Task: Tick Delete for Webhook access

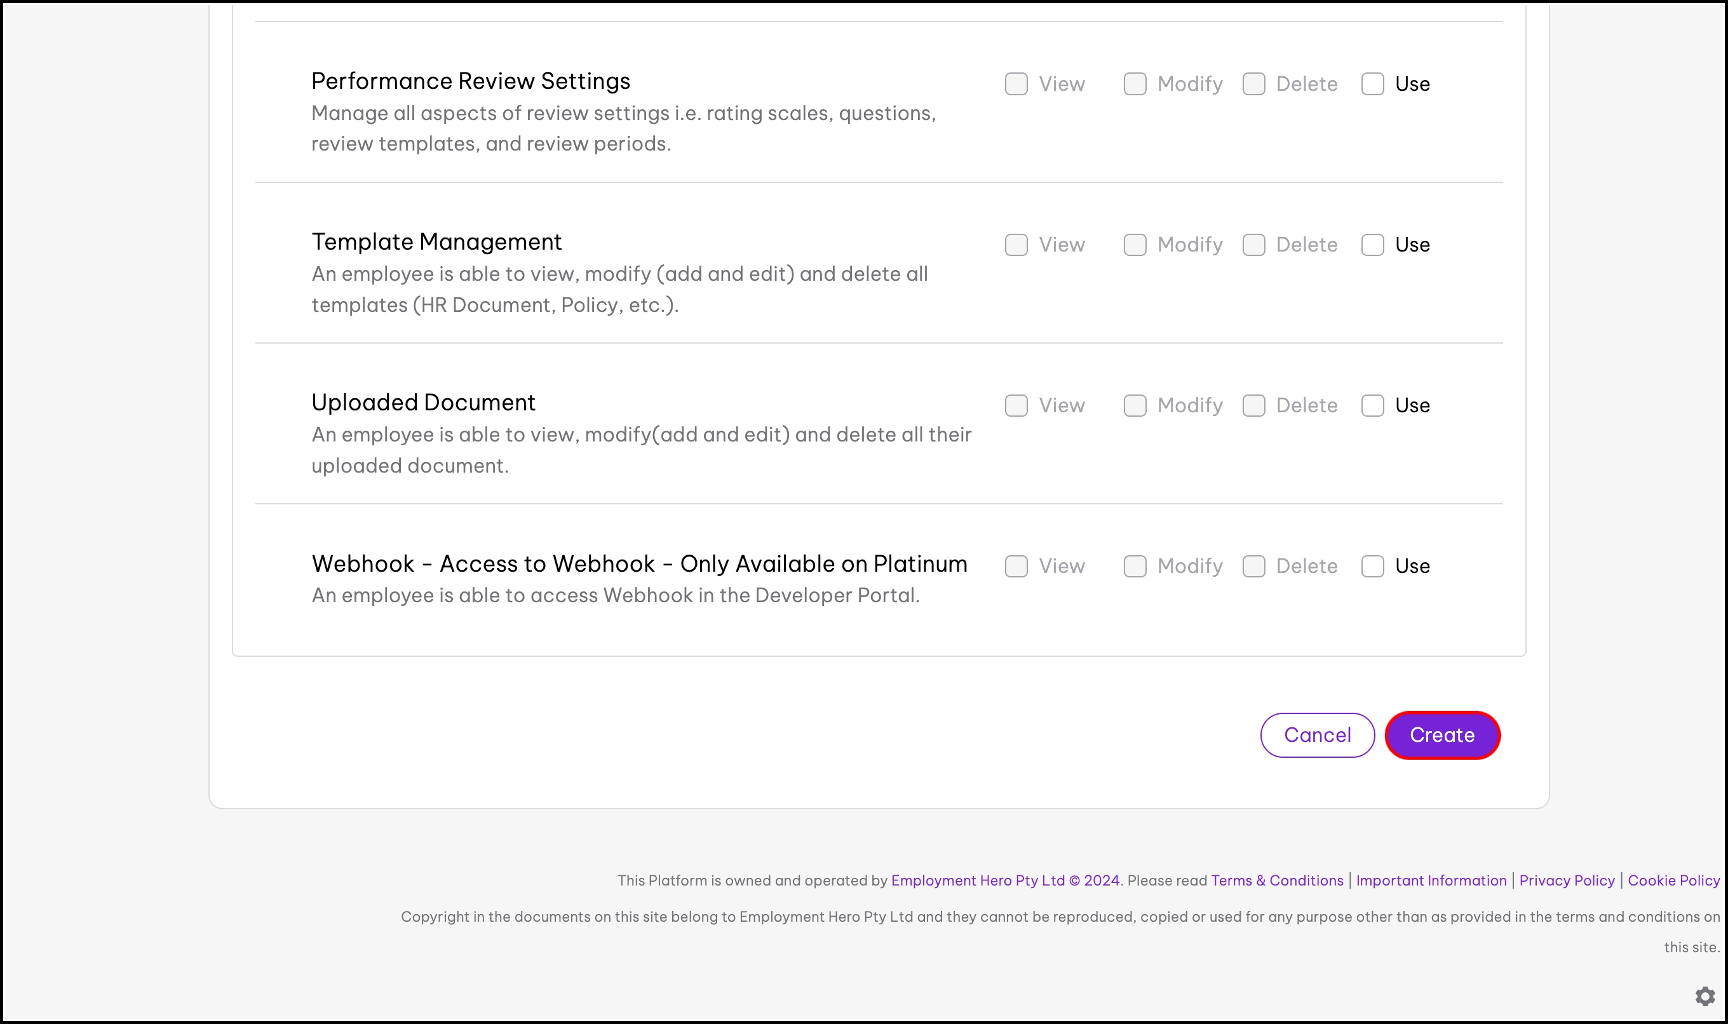Action: tap(1253, 567)
